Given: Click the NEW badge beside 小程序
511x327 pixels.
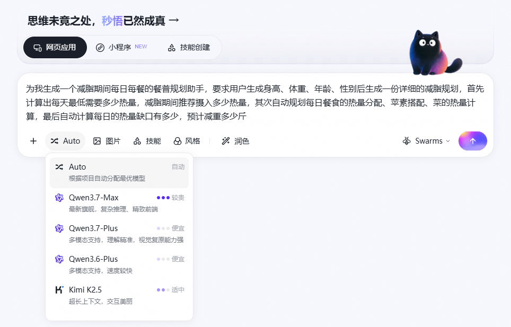Looking at the screenshot, I should click(141, 47).
